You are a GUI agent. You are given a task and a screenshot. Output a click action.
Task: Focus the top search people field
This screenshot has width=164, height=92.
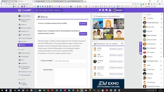[49, 10]
